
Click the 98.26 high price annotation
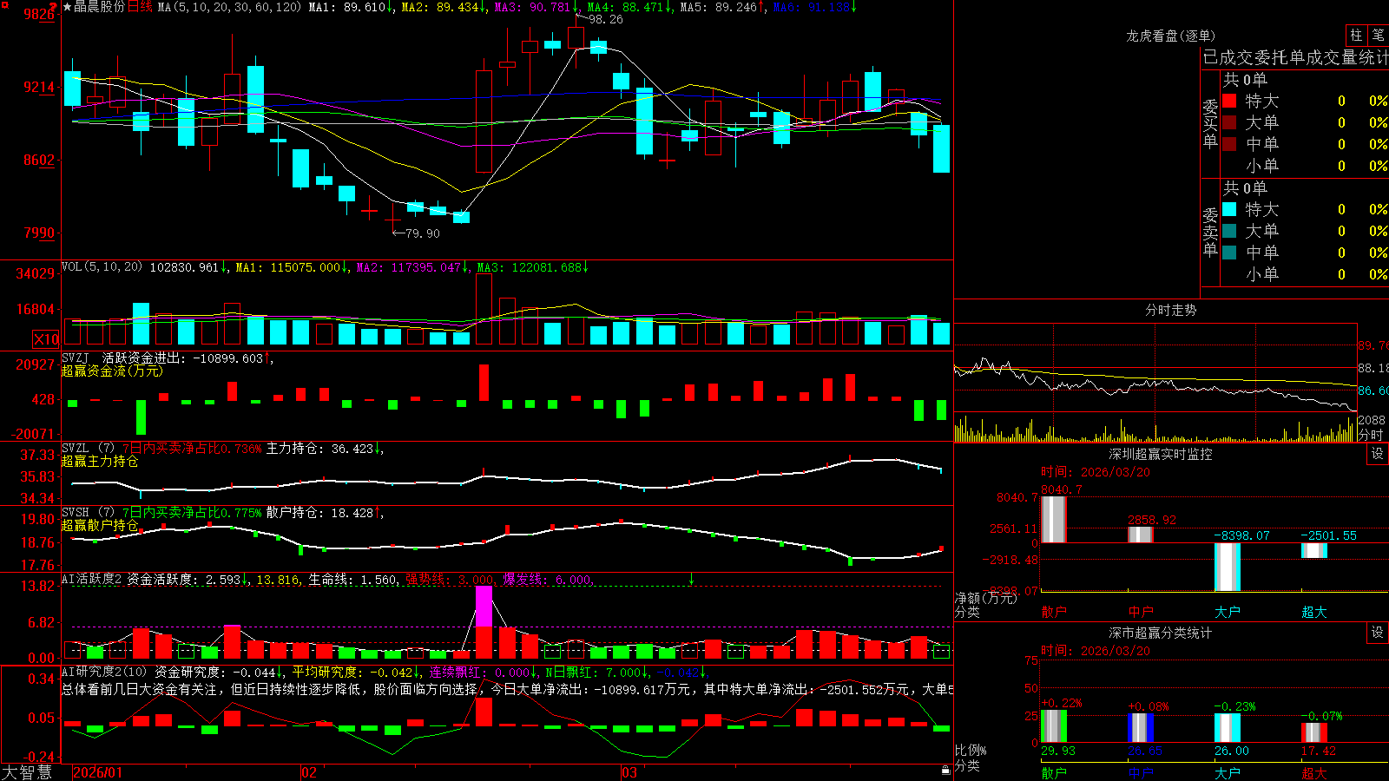point(605,19)
